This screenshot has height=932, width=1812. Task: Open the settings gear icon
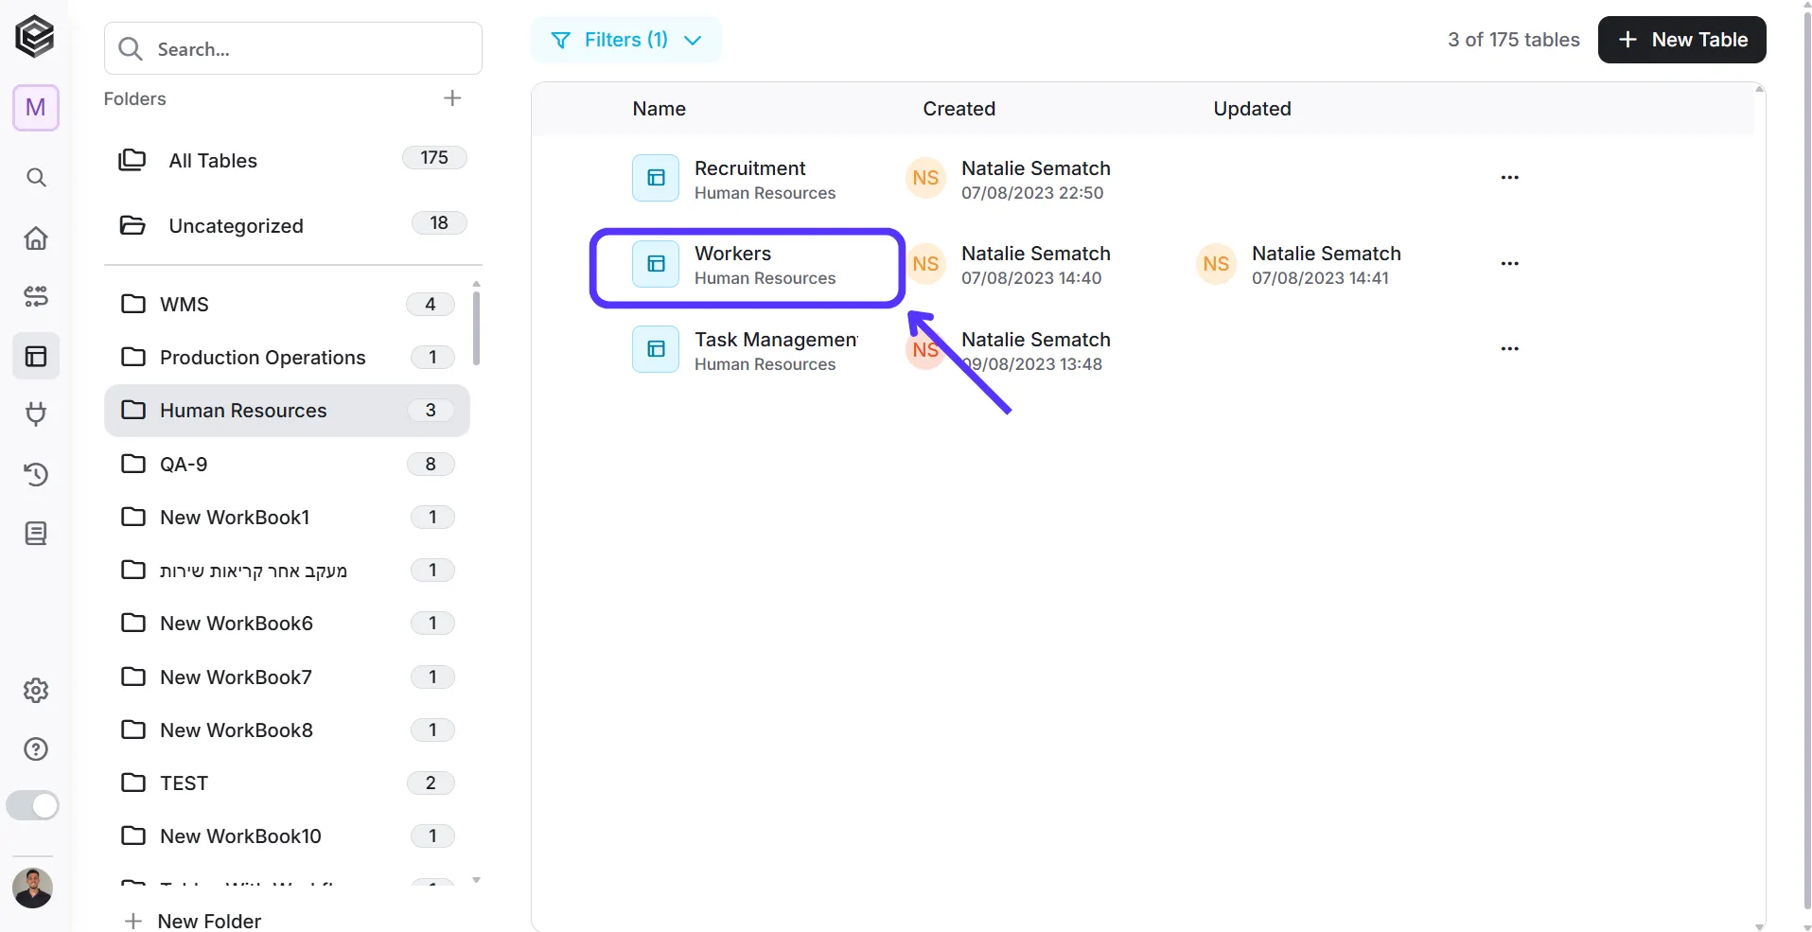click(x=36, y=691)
